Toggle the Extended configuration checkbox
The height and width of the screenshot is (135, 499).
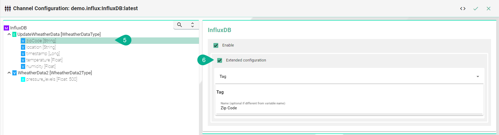(220, 60)
